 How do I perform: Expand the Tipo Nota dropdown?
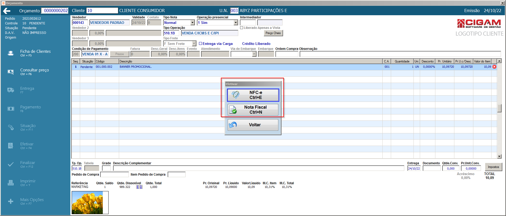tap(192, 23)
